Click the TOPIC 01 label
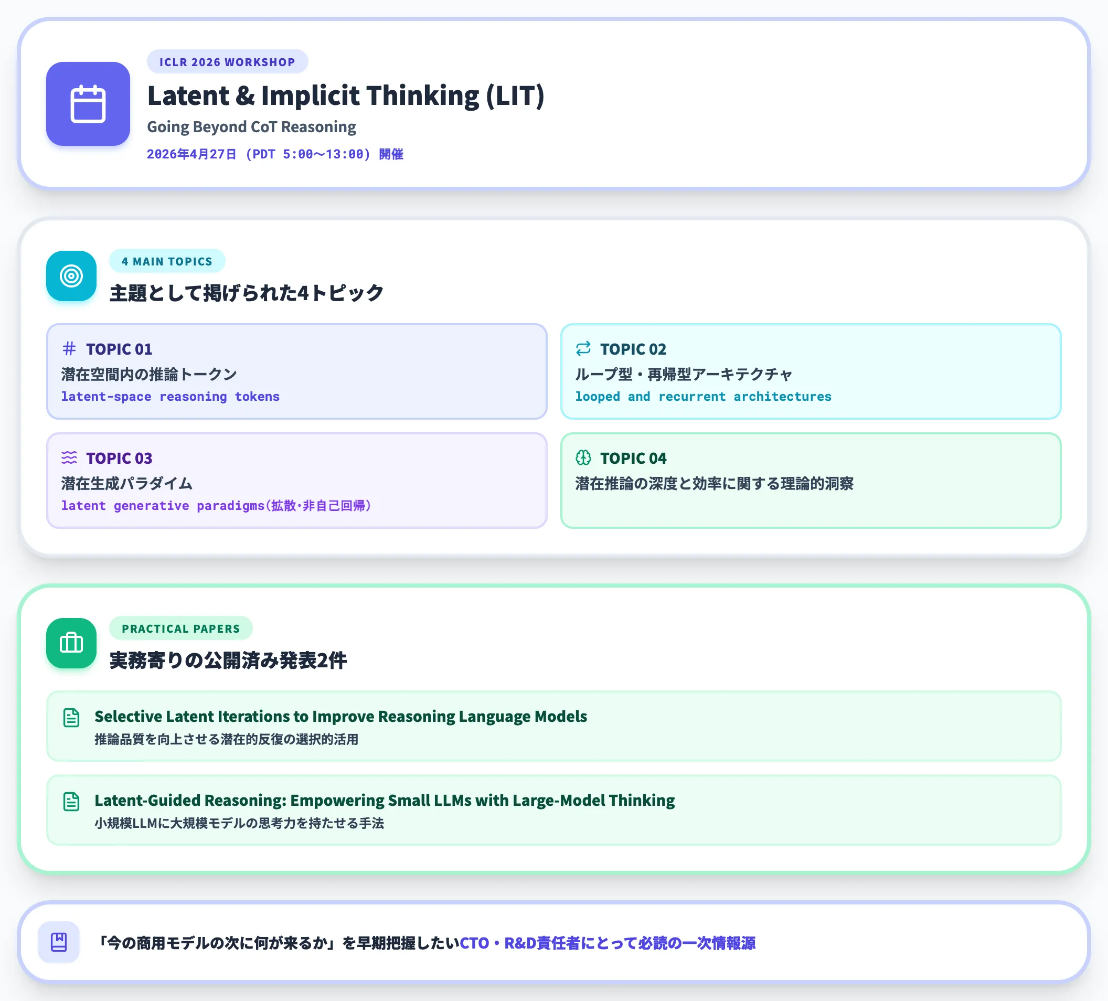Viewport: 1108px width, 1001px height. tap(119, 349)
